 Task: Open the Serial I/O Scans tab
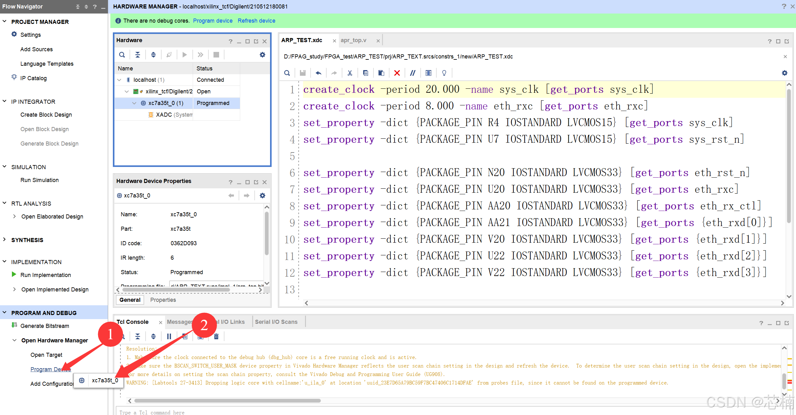276,322
